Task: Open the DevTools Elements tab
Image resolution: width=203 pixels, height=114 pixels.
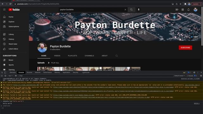Action: click(x=13, y=73)
